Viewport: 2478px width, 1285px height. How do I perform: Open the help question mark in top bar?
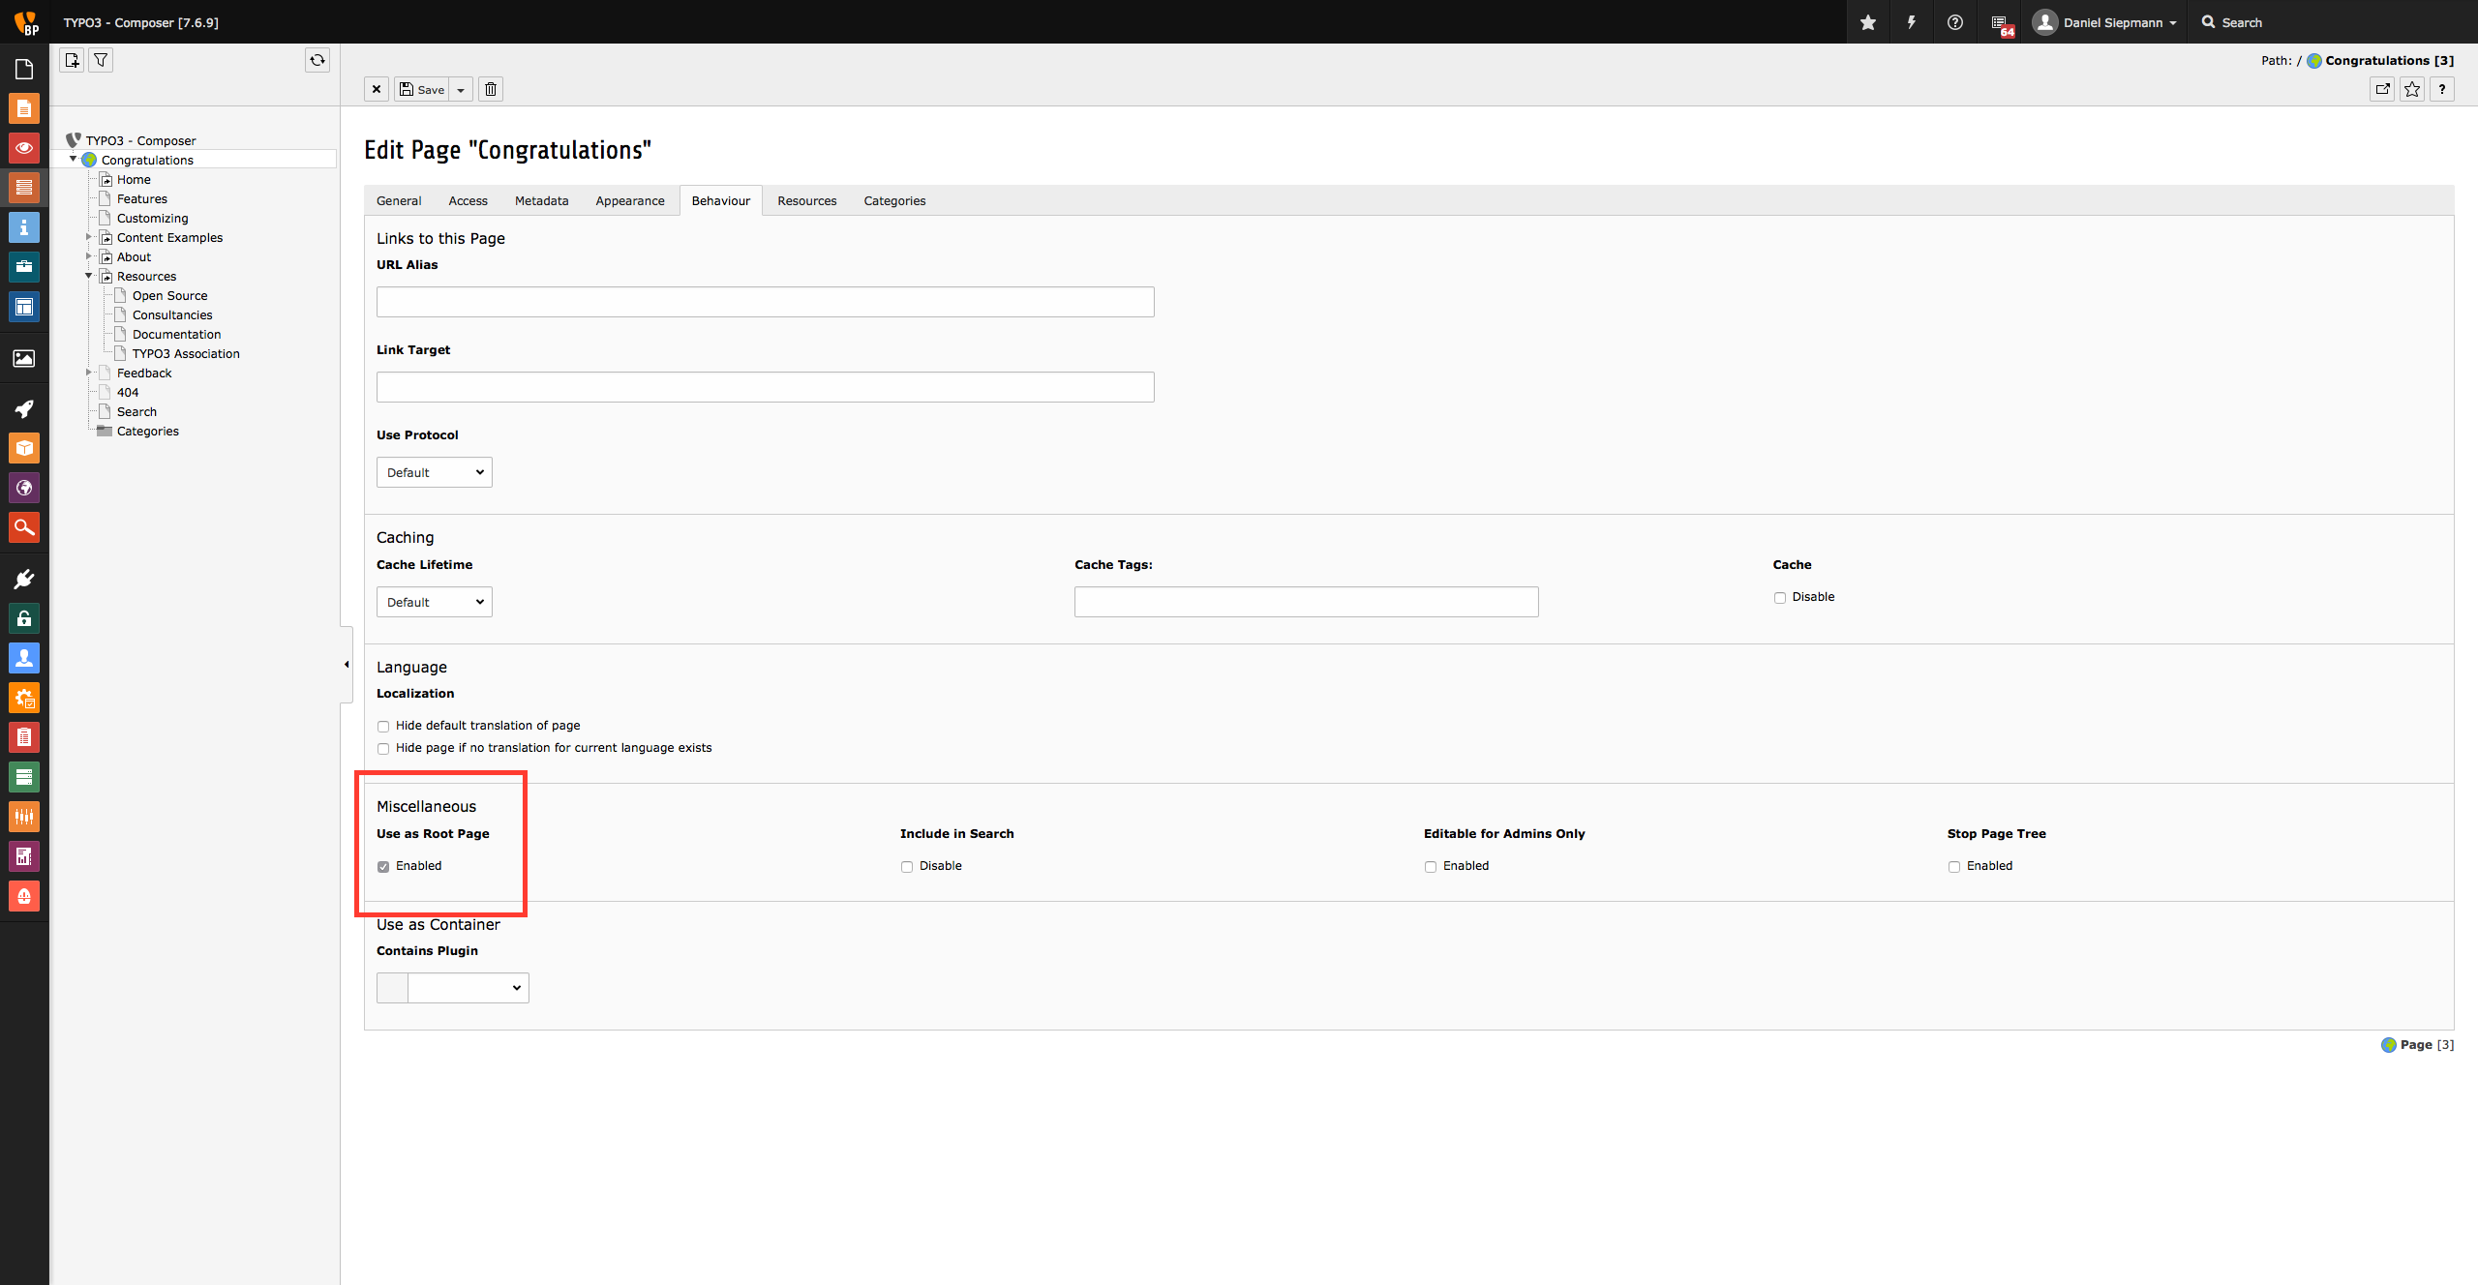point(1955,22)
